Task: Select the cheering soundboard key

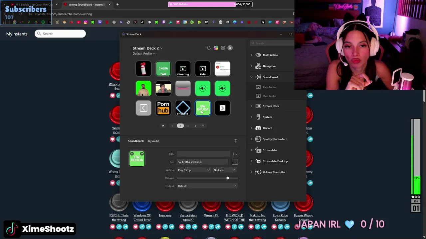Action: [x=183, y=69]
